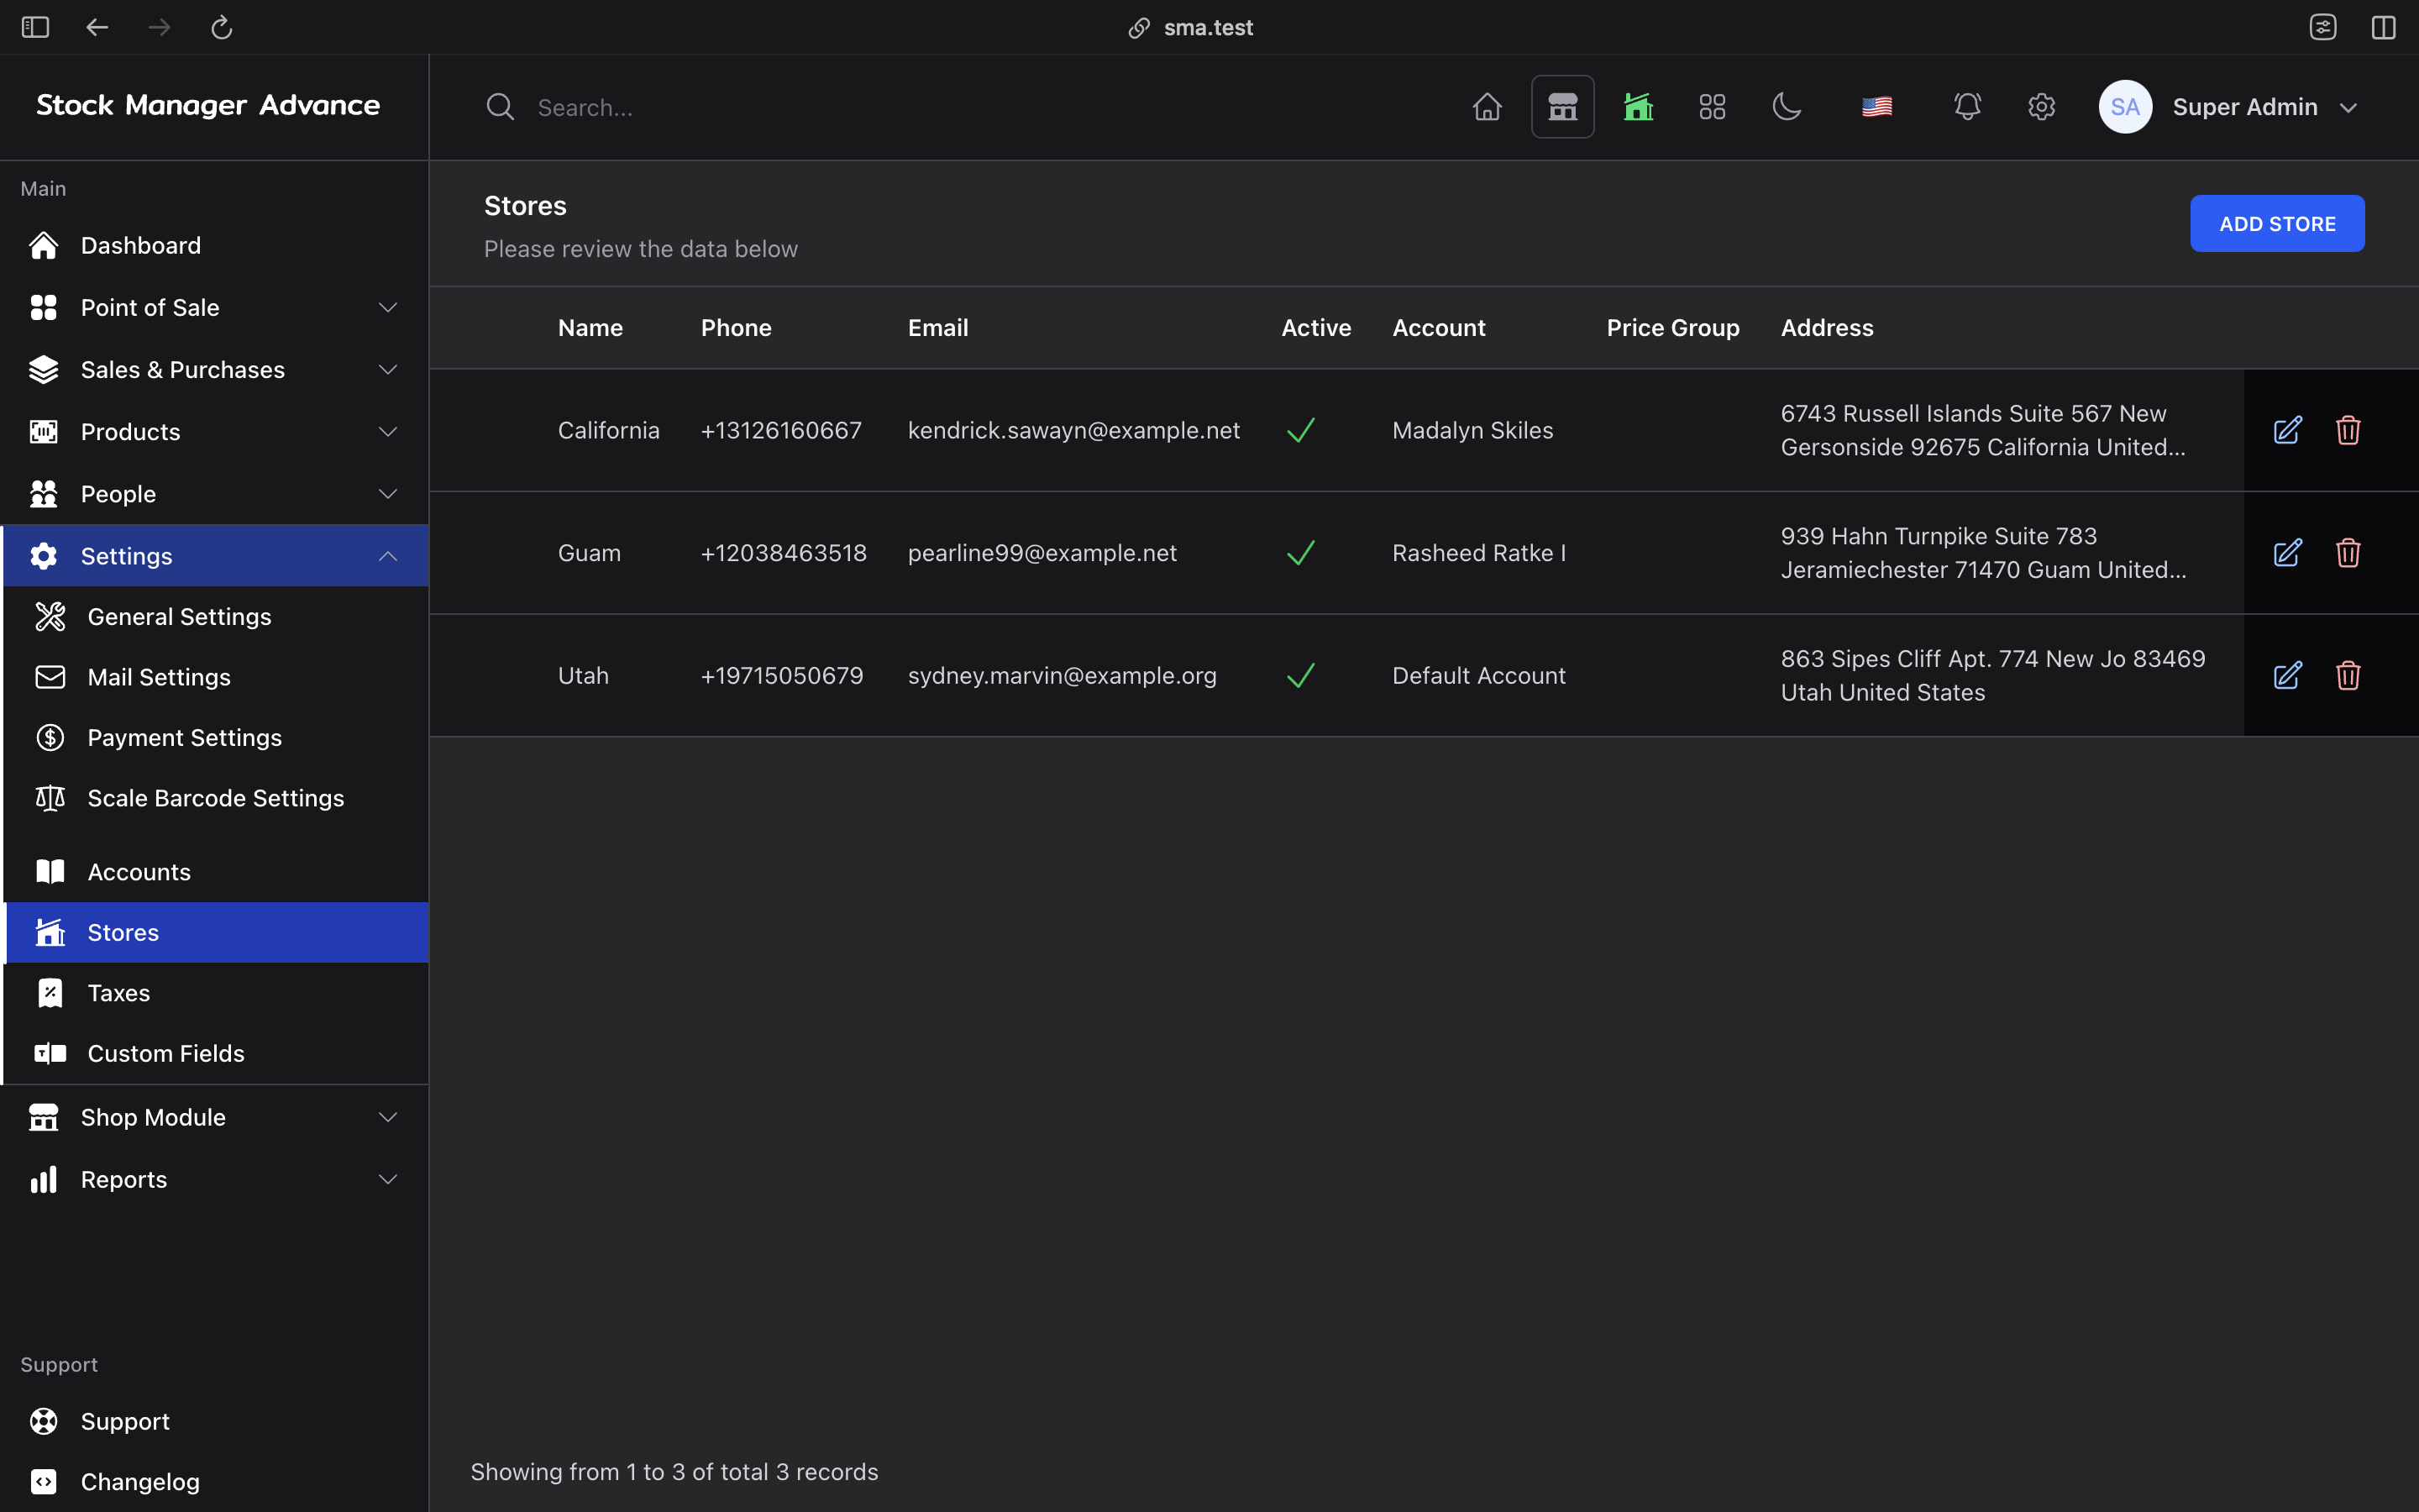2419x1512 pixels.
Task: Expand the Shop Module chevron
Action: click(388, 1117)
